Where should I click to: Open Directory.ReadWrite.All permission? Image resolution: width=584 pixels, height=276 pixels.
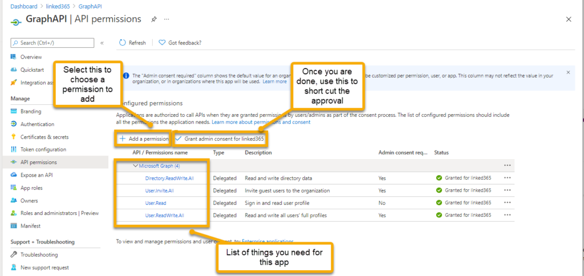(169, 178)
